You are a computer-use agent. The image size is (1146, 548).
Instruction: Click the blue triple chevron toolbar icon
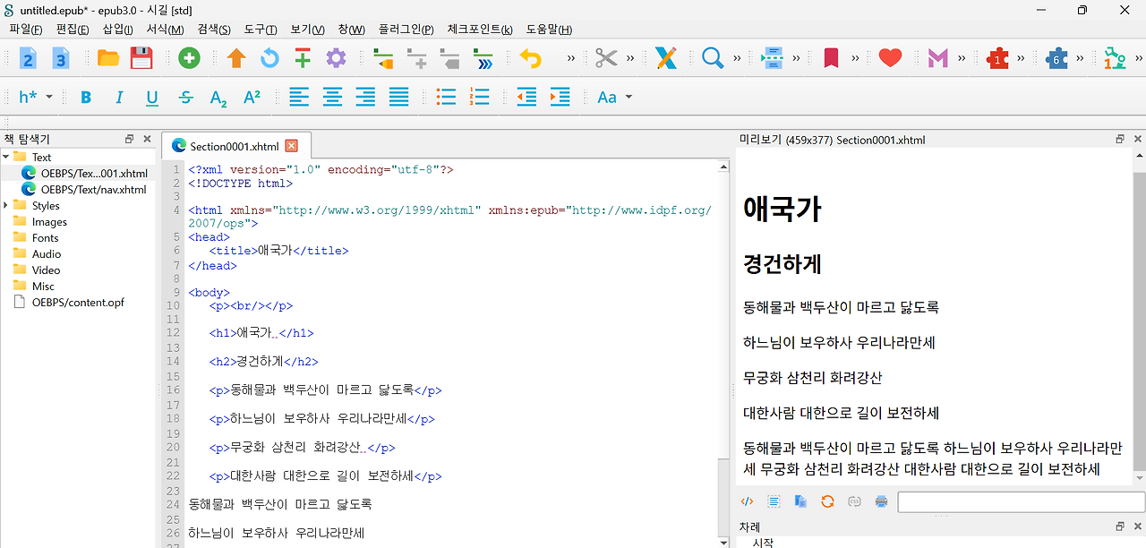tap(483, 59)
